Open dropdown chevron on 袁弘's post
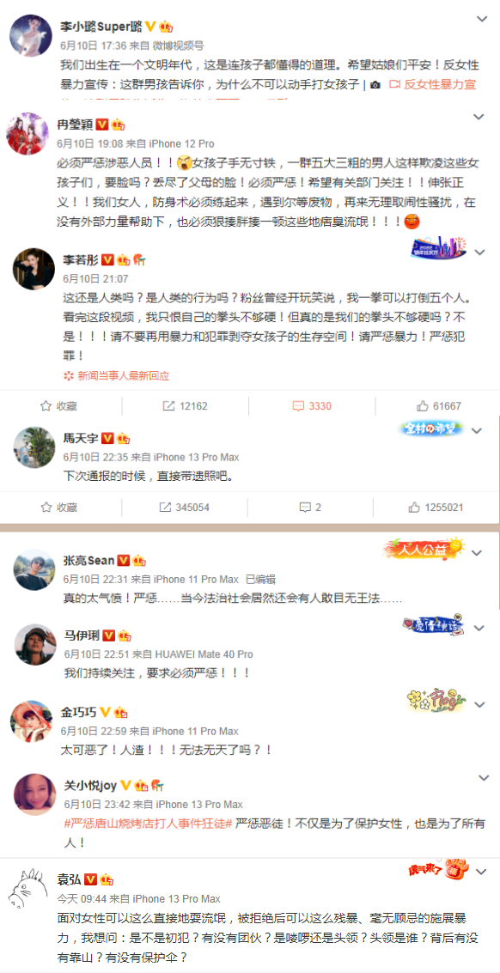 pyautogui.click(x=481, y=873)
